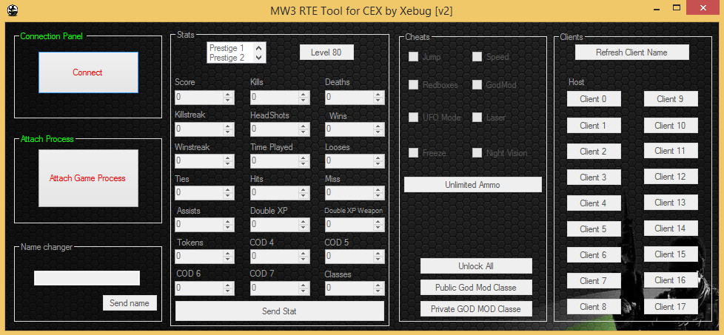Select the Client 15 button
Screen dimensions: 724x335
coord(671,254)
